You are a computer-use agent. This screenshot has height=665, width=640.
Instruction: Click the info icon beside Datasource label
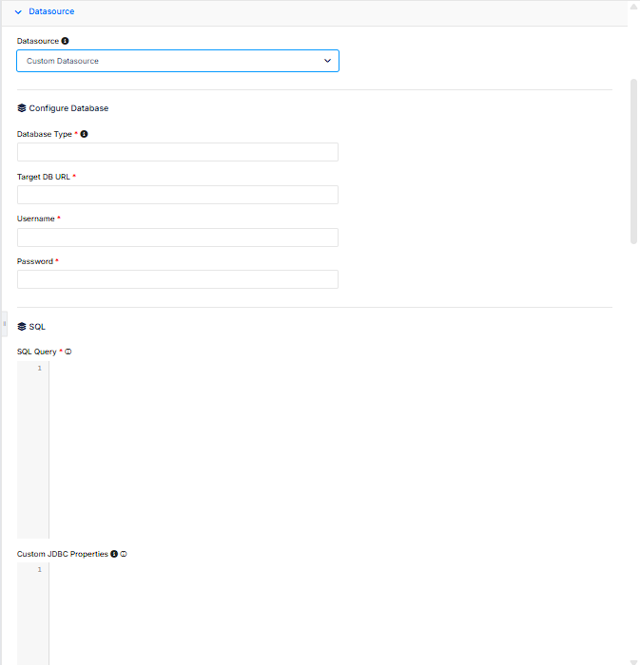[65, 41]
